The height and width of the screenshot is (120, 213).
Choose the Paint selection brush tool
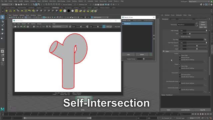click(2, 25)
